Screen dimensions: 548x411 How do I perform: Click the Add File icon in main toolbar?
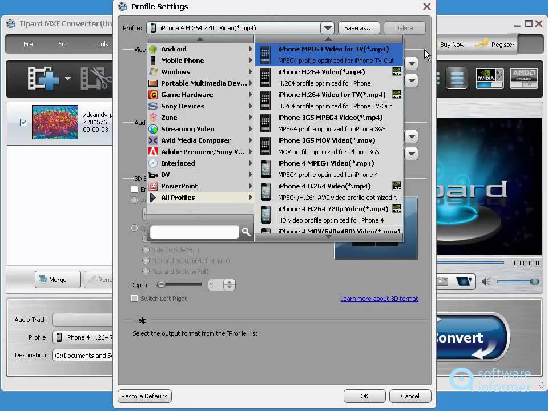43,79
